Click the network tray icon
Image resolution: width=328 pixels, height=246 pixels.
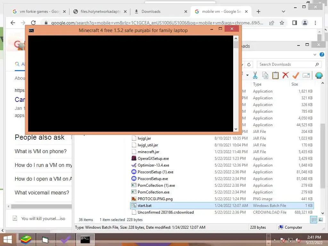290,240
